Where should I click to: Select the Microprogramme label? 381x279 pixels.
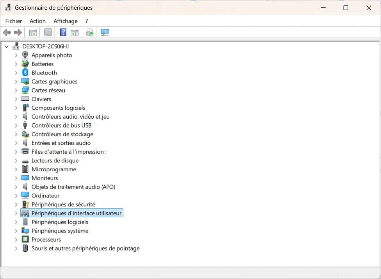54,169
